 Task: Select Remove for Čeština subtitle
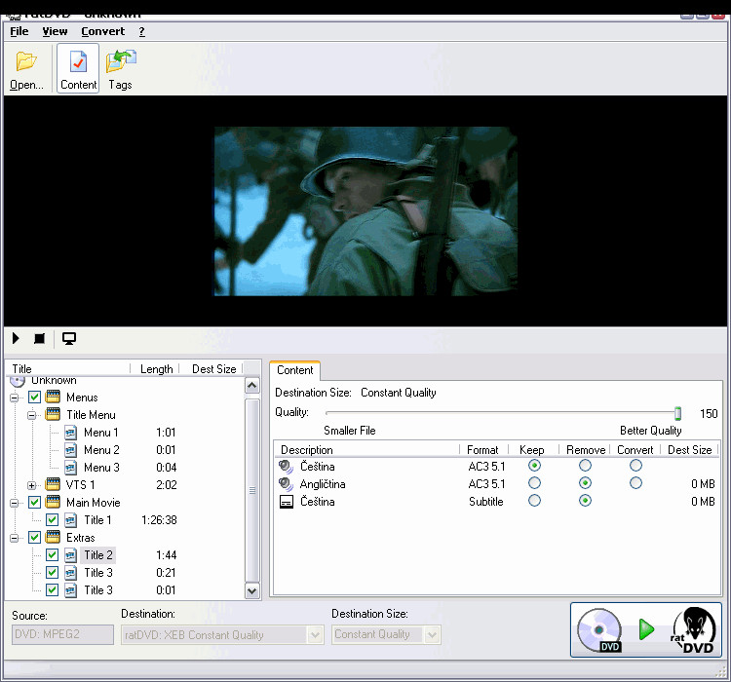585,501
